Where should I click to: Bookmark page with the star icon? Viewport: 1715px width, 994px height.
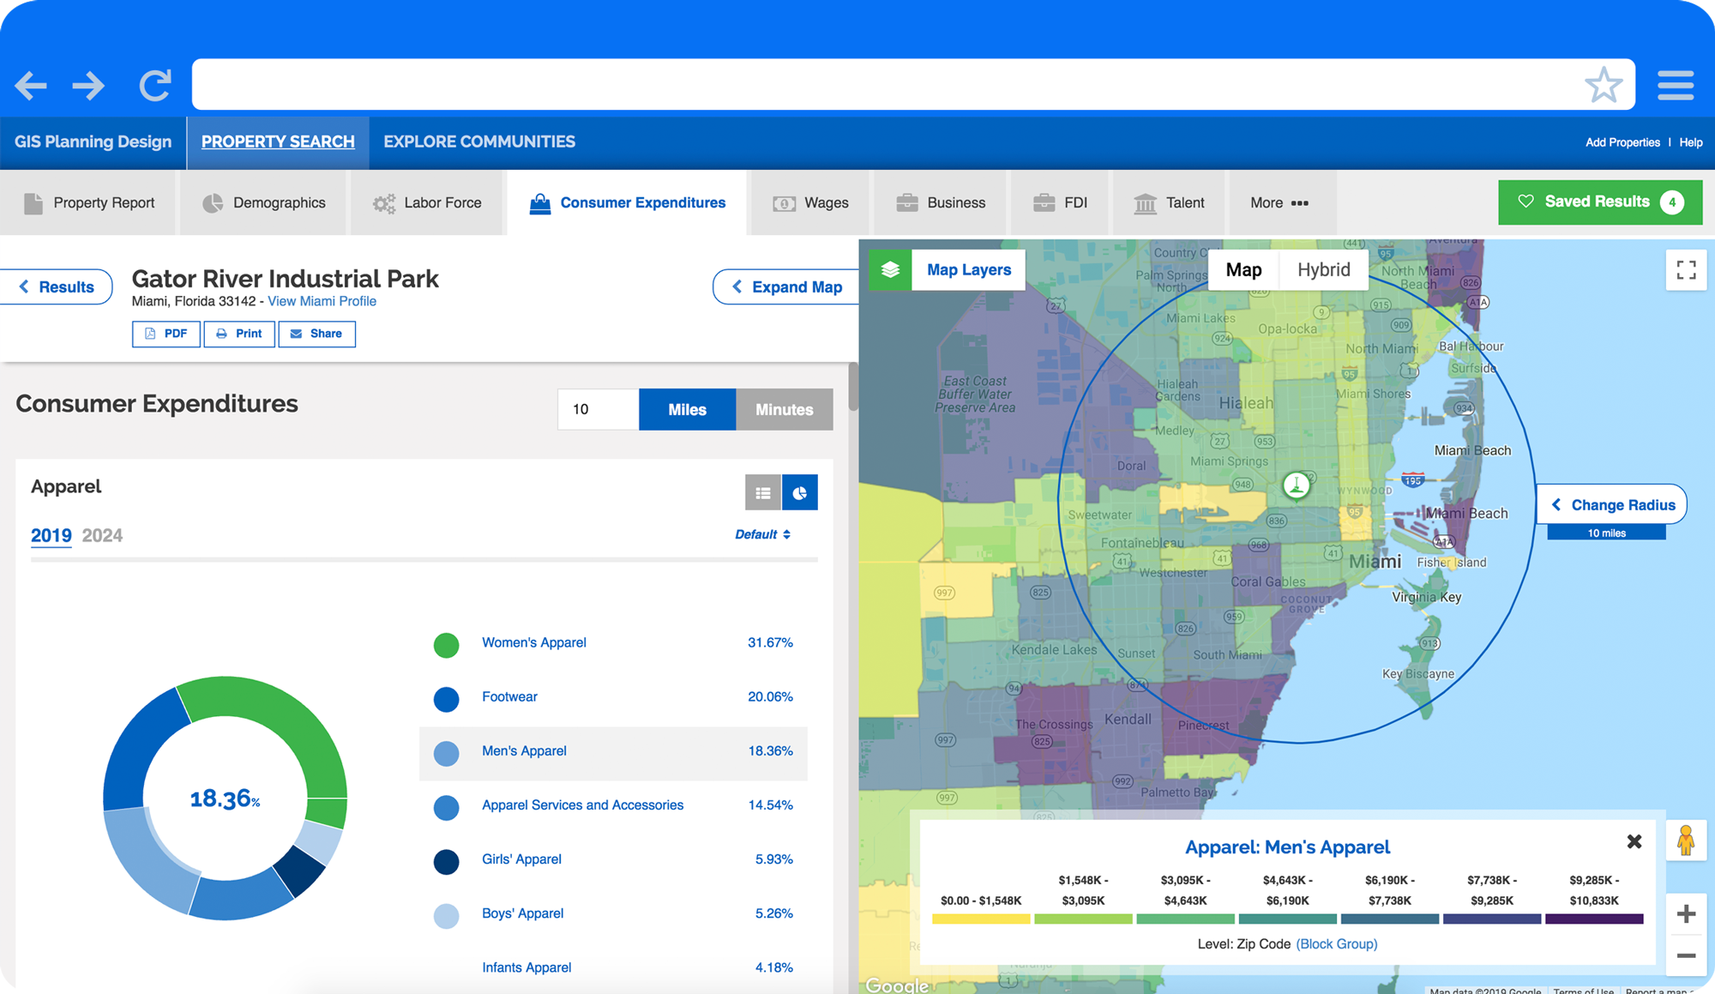click(x=1603, y=85)
